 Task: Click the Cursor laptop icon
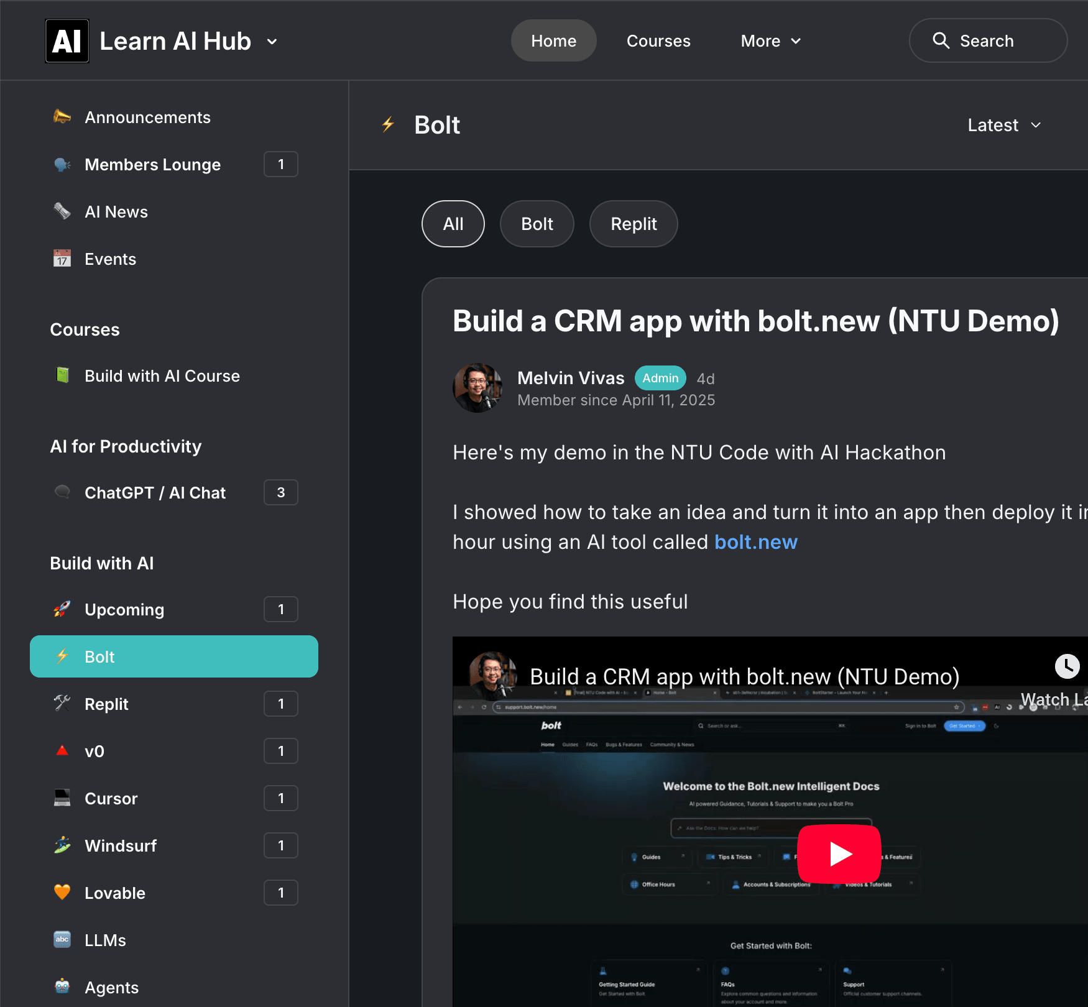[62, 798]
